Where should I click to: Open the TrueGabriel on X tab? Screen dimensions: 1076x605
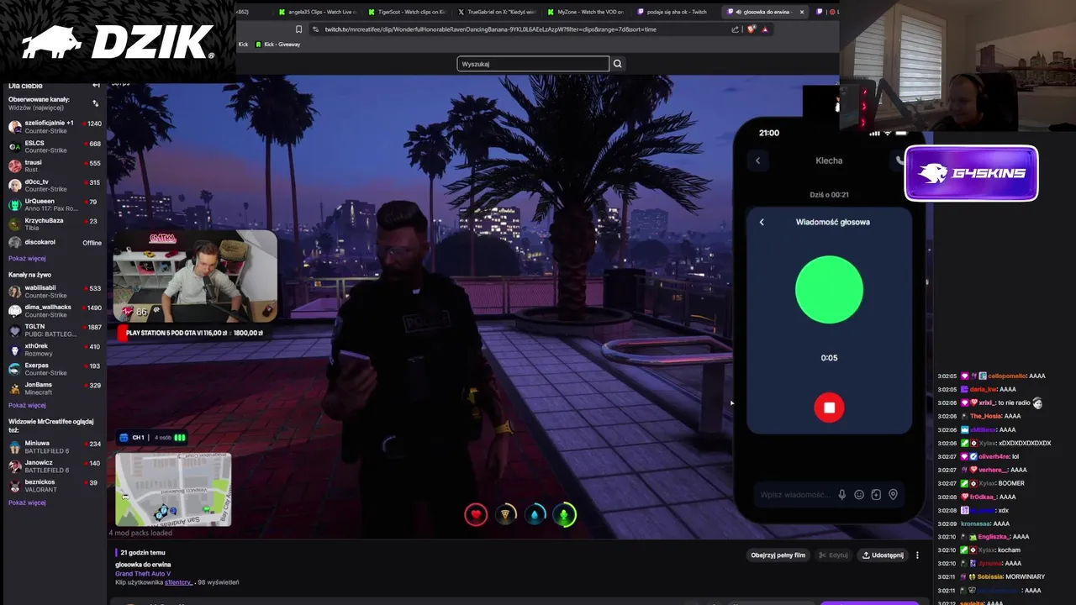[497, 12]
